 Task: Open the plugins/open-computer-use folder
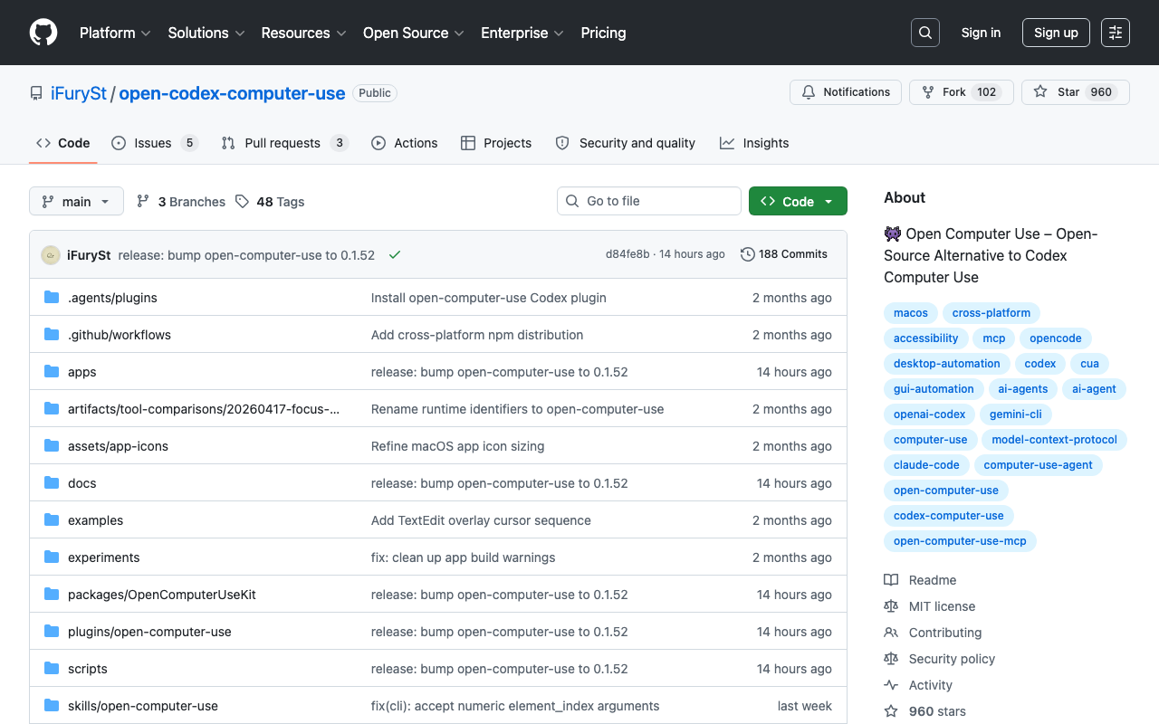pos(149,632)
